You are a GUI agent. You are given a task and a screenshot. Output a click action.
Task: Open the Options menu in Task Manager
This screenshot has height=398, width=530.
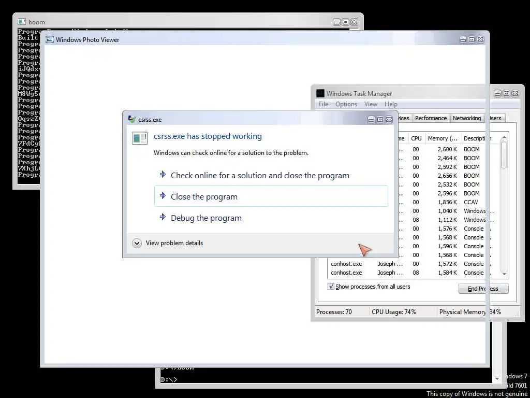pyautogui.click(x=346, y=104)
